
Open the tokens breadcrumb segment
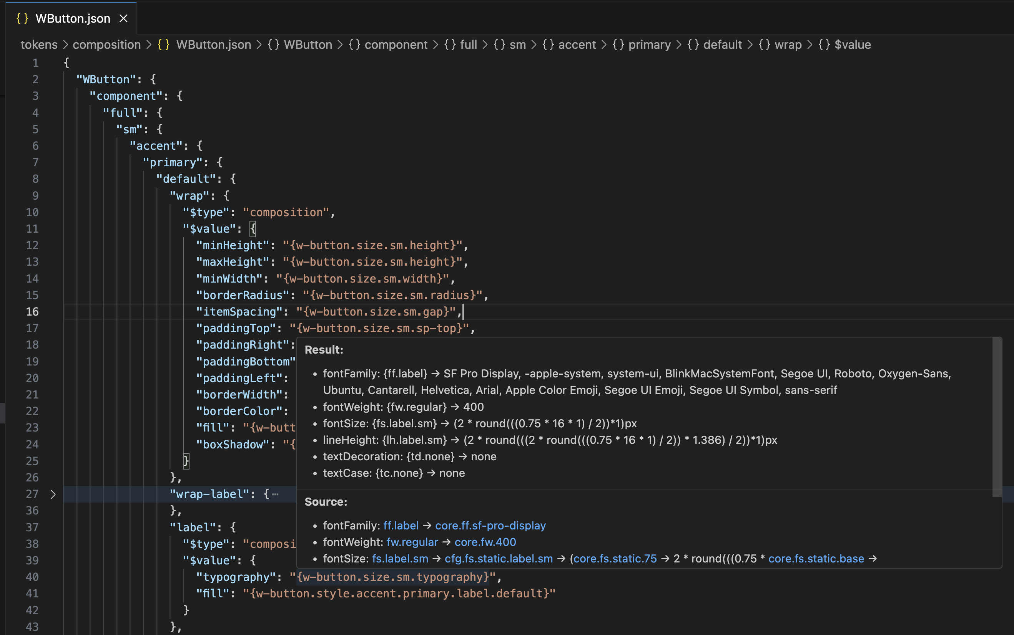point(39,45)
